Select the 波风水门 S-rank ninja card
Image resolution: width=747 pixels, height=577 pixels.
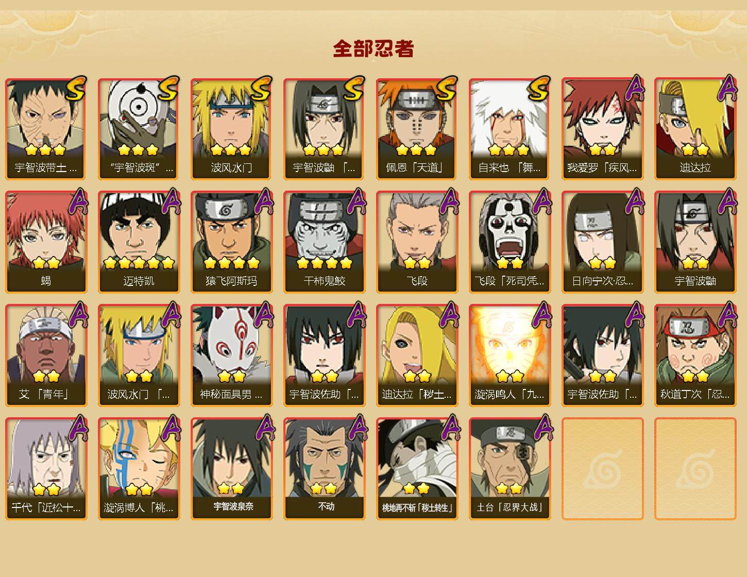point(232,129)
